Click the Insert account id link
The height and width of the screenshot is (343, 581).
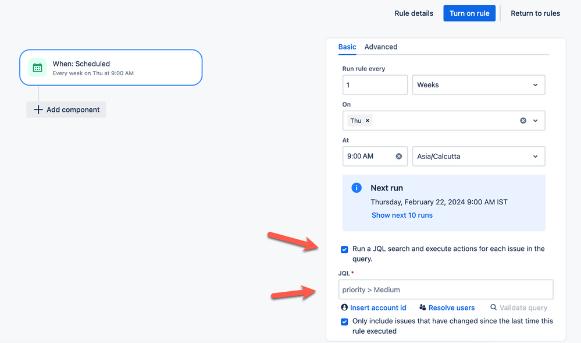pos(378,307)
